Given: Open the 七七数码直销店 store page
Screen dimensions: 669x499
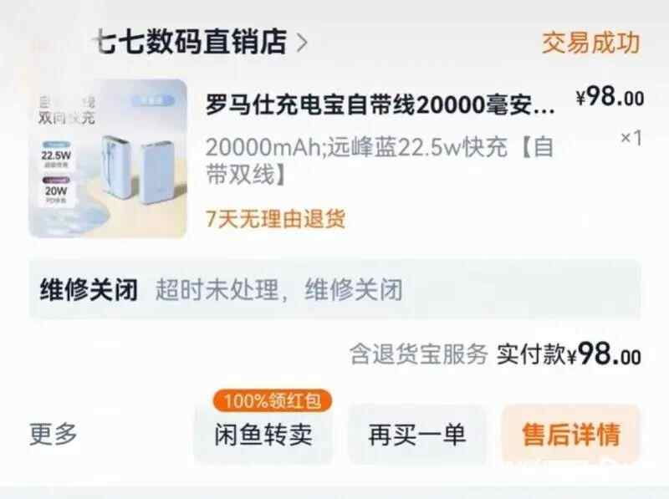Looking at the screenshot, I should [190, 42].
